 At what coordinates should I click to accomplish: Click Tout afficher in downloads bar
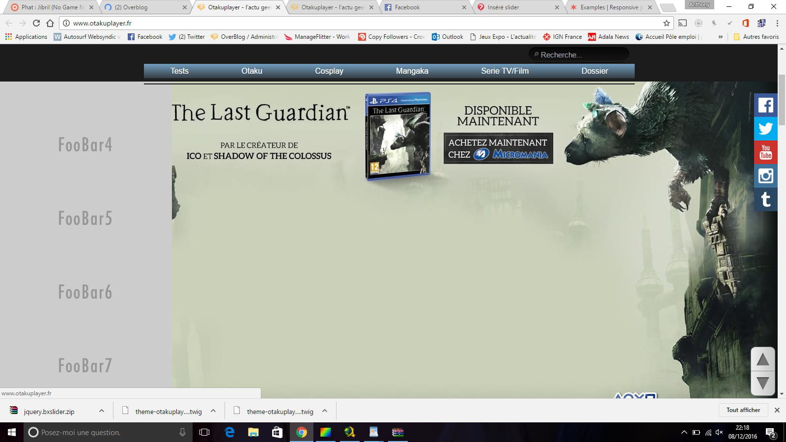[x=743, y=410]
